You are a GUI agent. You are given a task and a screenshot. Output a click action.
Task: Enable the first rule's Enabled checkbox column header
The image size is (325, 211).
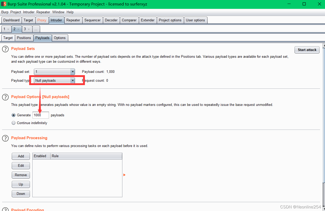[x=41, y=156]
